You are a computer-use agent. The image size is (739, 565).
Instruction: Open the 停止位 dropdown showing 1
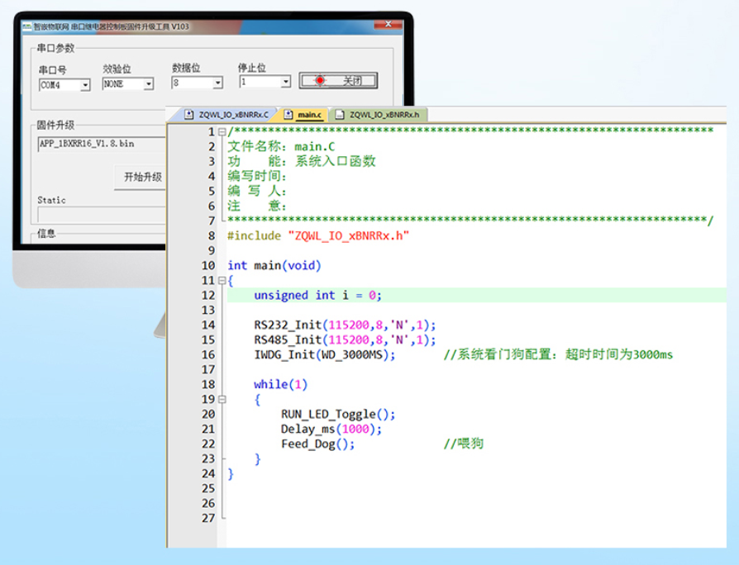coord(285,83)
